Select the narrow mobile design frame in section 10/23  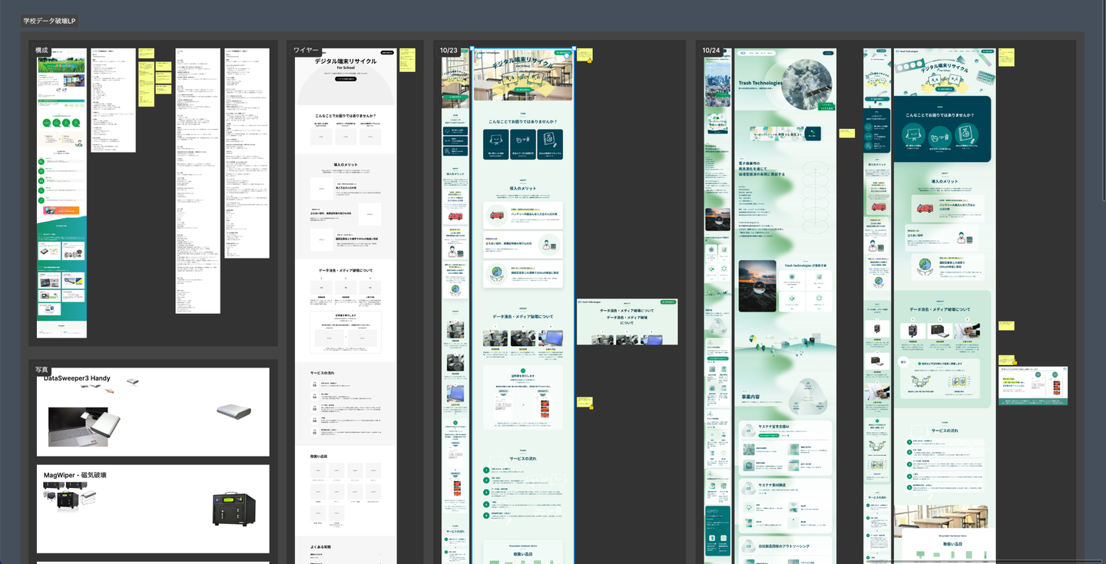pos(455,307)
